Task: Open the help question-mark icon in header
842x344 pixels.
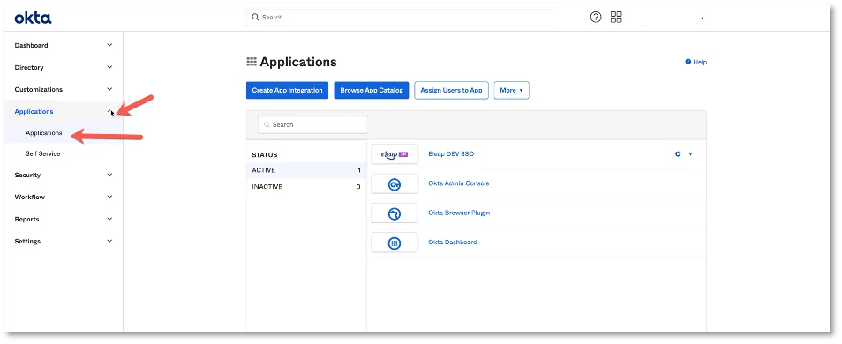Action: (x=596, y=17)
